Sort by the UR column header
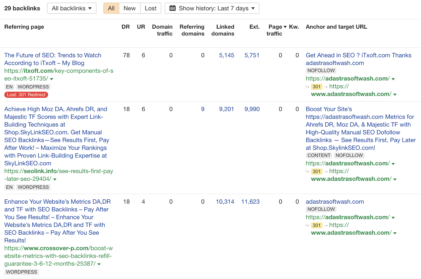The width and height of the screenshot is (421, 279). pos(141,27)
